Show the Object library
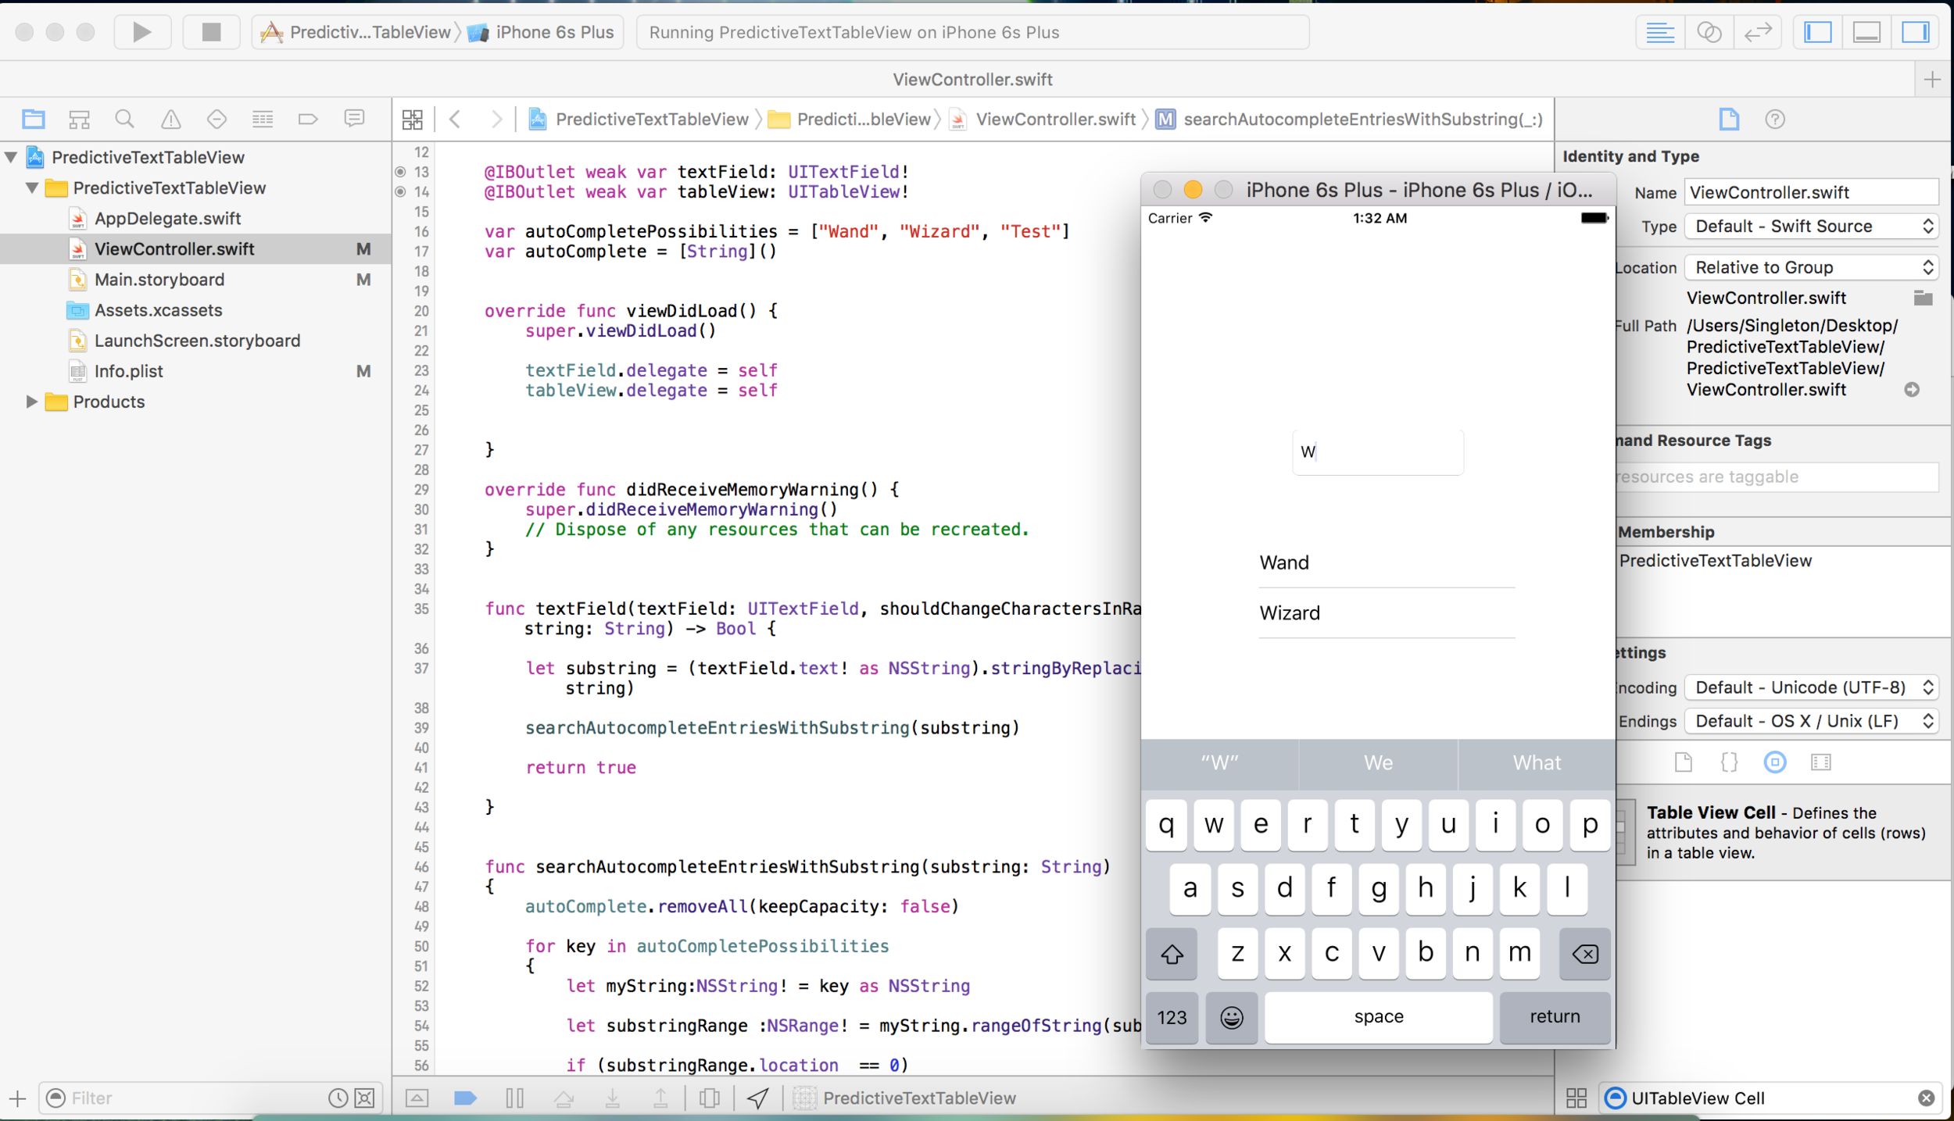Screen dimensions: 1954x1121 click(1774, 762)
